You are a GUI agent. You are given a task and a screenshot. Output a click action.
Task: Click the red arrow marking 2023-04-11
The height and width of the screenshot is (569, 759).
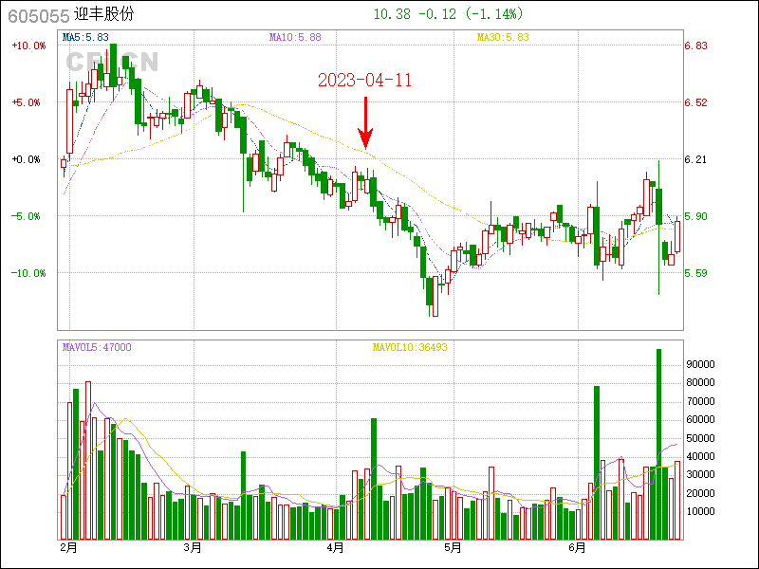(x=365, y=123)
